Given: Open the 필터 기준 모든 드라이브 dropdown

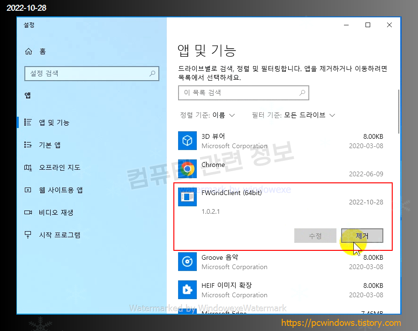Looking at the screenshot, I should point(293,115).
